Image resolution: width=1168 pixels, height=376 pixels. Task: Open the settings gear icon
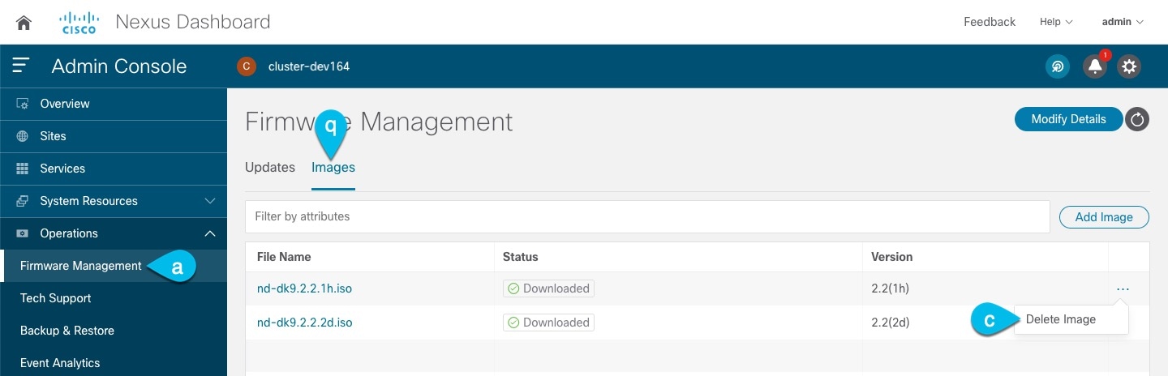click(x=1129, y=66)
